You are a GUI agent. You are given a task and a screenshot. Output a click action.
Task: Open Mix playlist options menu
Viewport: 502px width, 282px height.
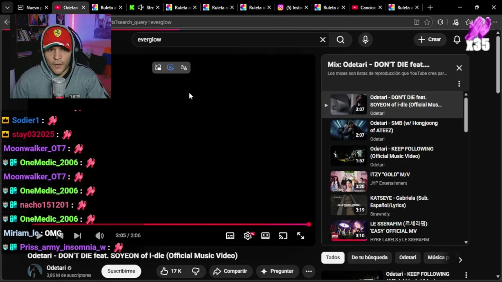point(459,84)
